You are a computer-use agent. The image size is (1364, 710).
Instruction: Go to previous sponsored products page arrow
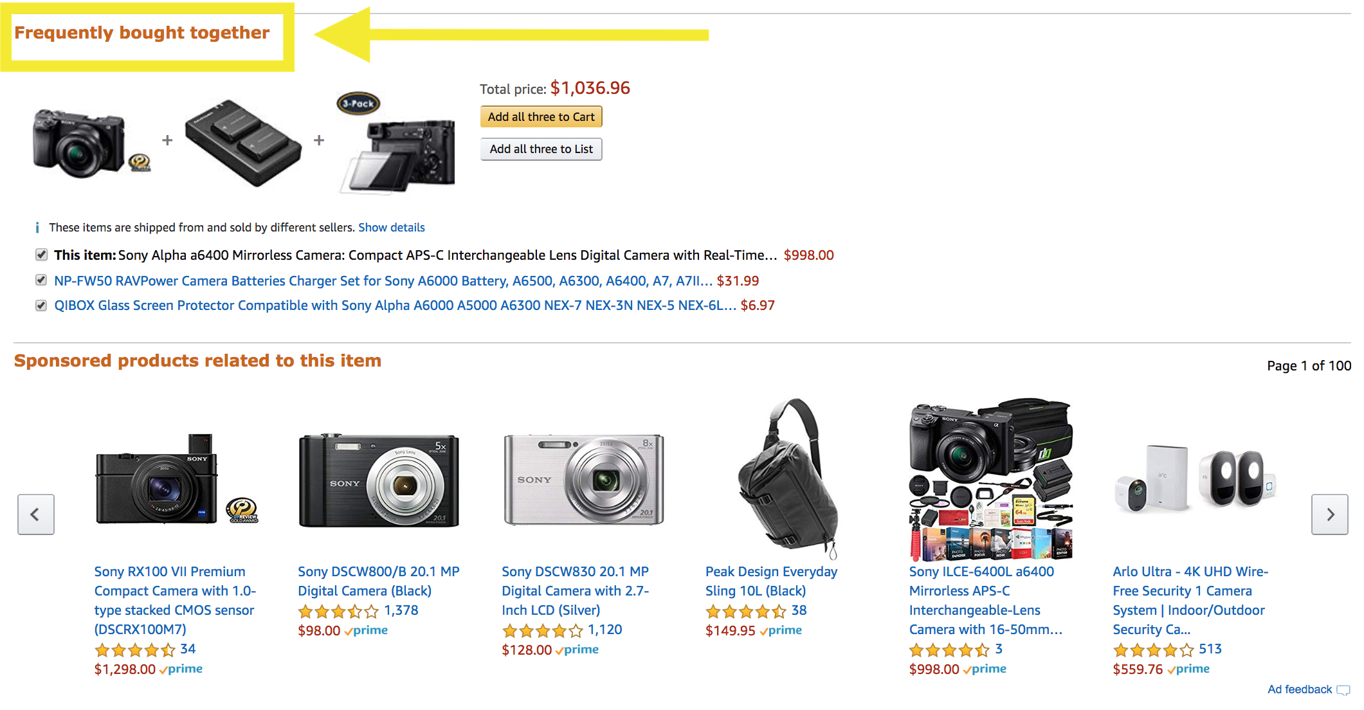tap(36, 514)
